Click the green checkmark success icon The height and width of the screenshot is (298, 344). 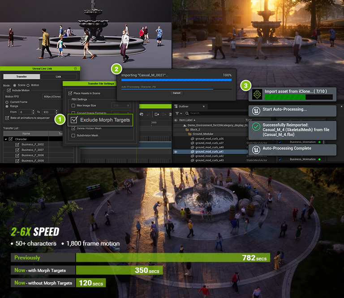[257, 127]
